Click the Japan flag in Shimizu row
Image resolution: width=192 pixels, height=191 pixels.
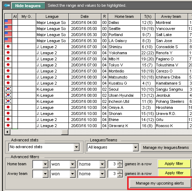(8, 47)
